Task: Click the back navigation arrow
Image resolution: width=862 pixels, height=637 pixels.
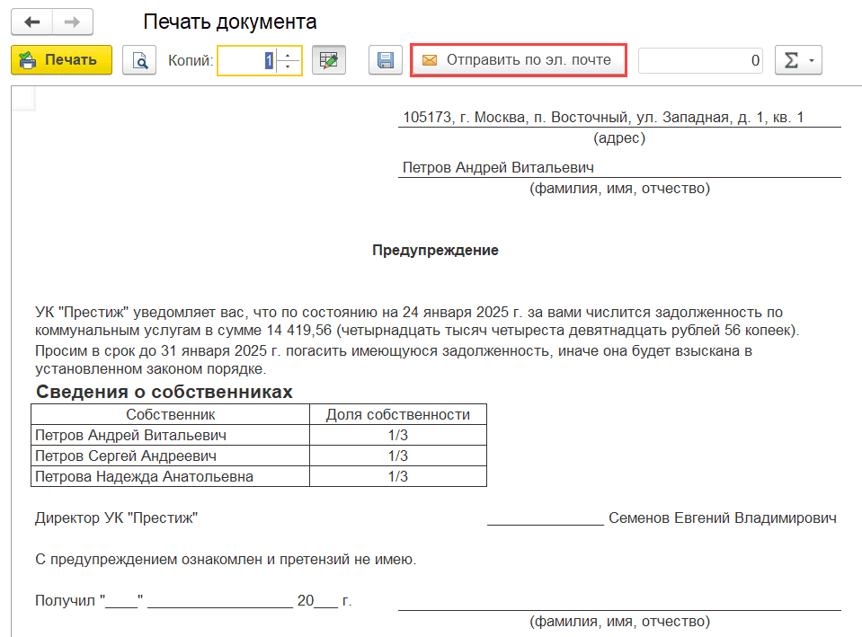Action: [x=32, y=22]
